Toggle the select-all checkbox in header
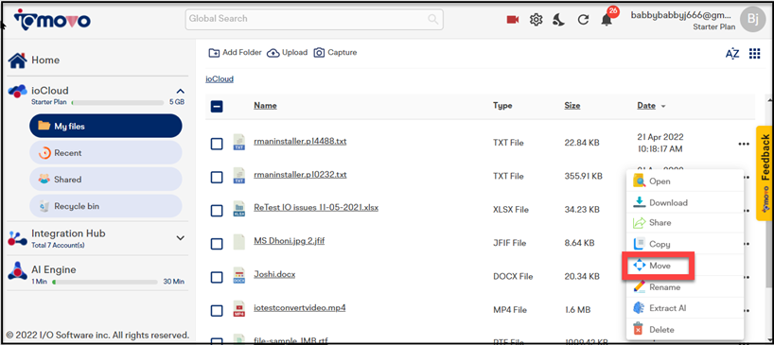 [217, 106]
